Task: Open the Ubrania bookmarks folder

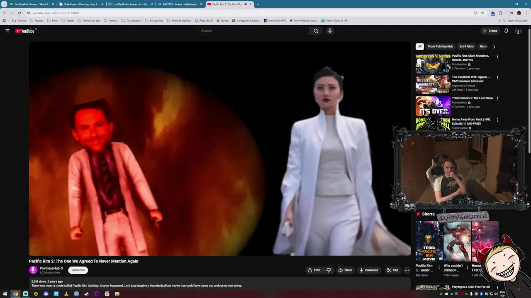Action: [19, 20]
